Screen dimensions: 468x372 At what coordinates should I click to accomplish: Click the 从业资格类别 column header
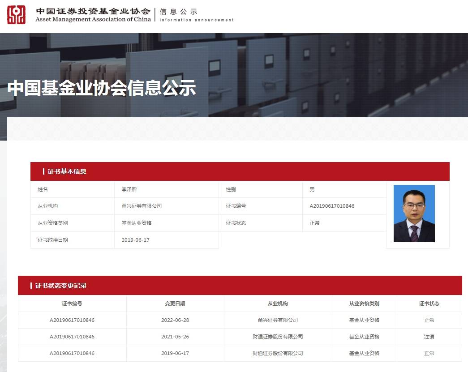(364, 304)
